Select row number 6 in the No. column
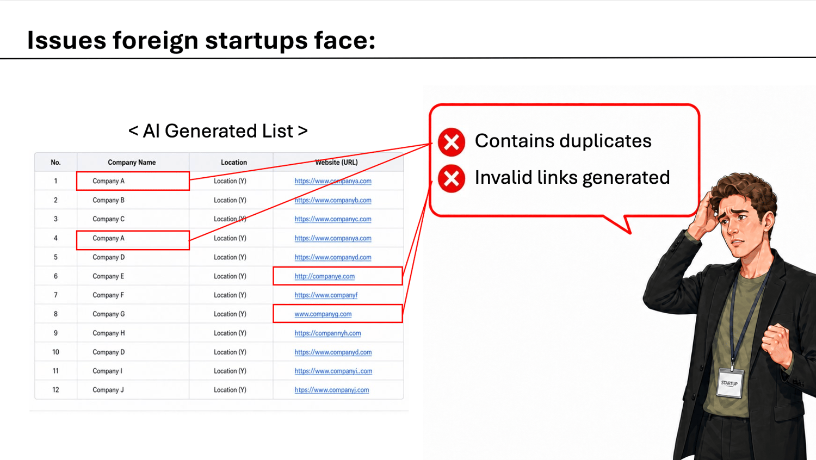Image resolution: width=816 pixels, height=460 pixels. [x=55, y=276]
